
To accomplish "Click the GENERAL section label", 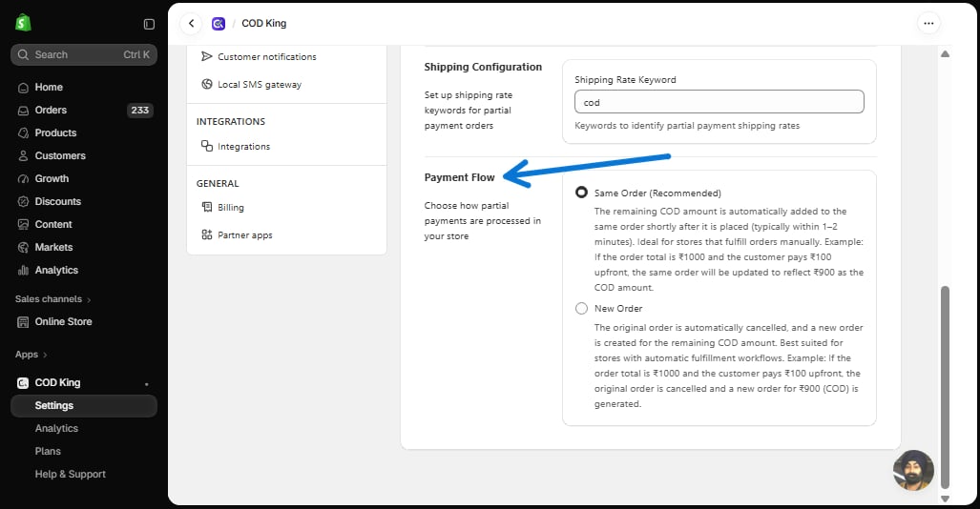I will (x=218, y=184).
